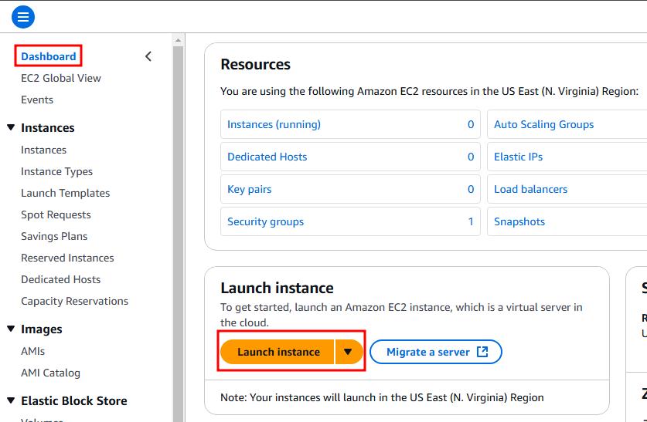Open the Dashboard link in sidebar
647x422 pixels.
48,56
